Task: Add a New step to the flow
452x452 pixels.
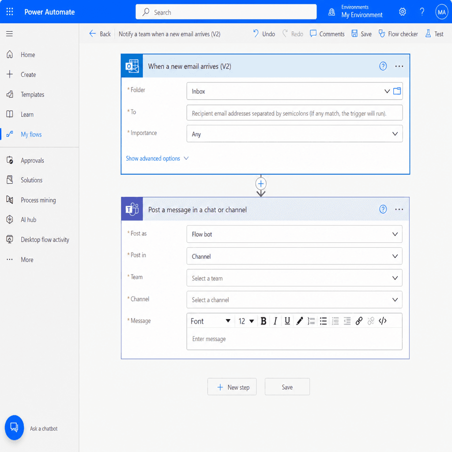Action: pyautogui.click(x=232, y=387)
